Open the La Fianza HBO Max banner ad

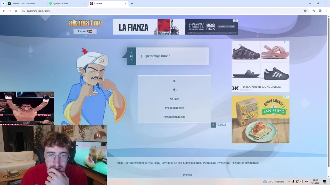[x=175, y=27]
